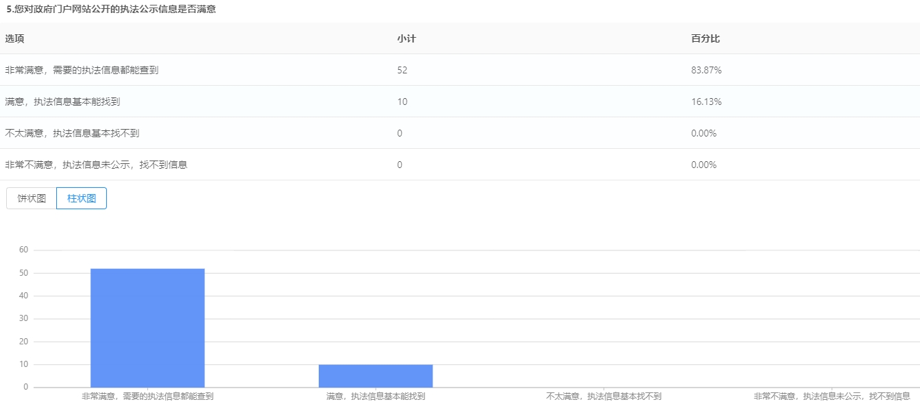The width and height of the screenshot is (920, 415).
Task: Click the 83.87% percentage cell
Action: (x=706, y=70)
